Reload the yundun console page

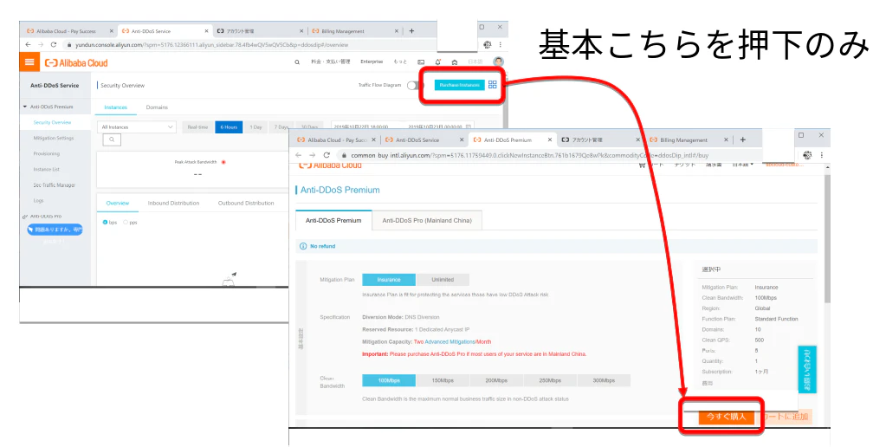54,45
